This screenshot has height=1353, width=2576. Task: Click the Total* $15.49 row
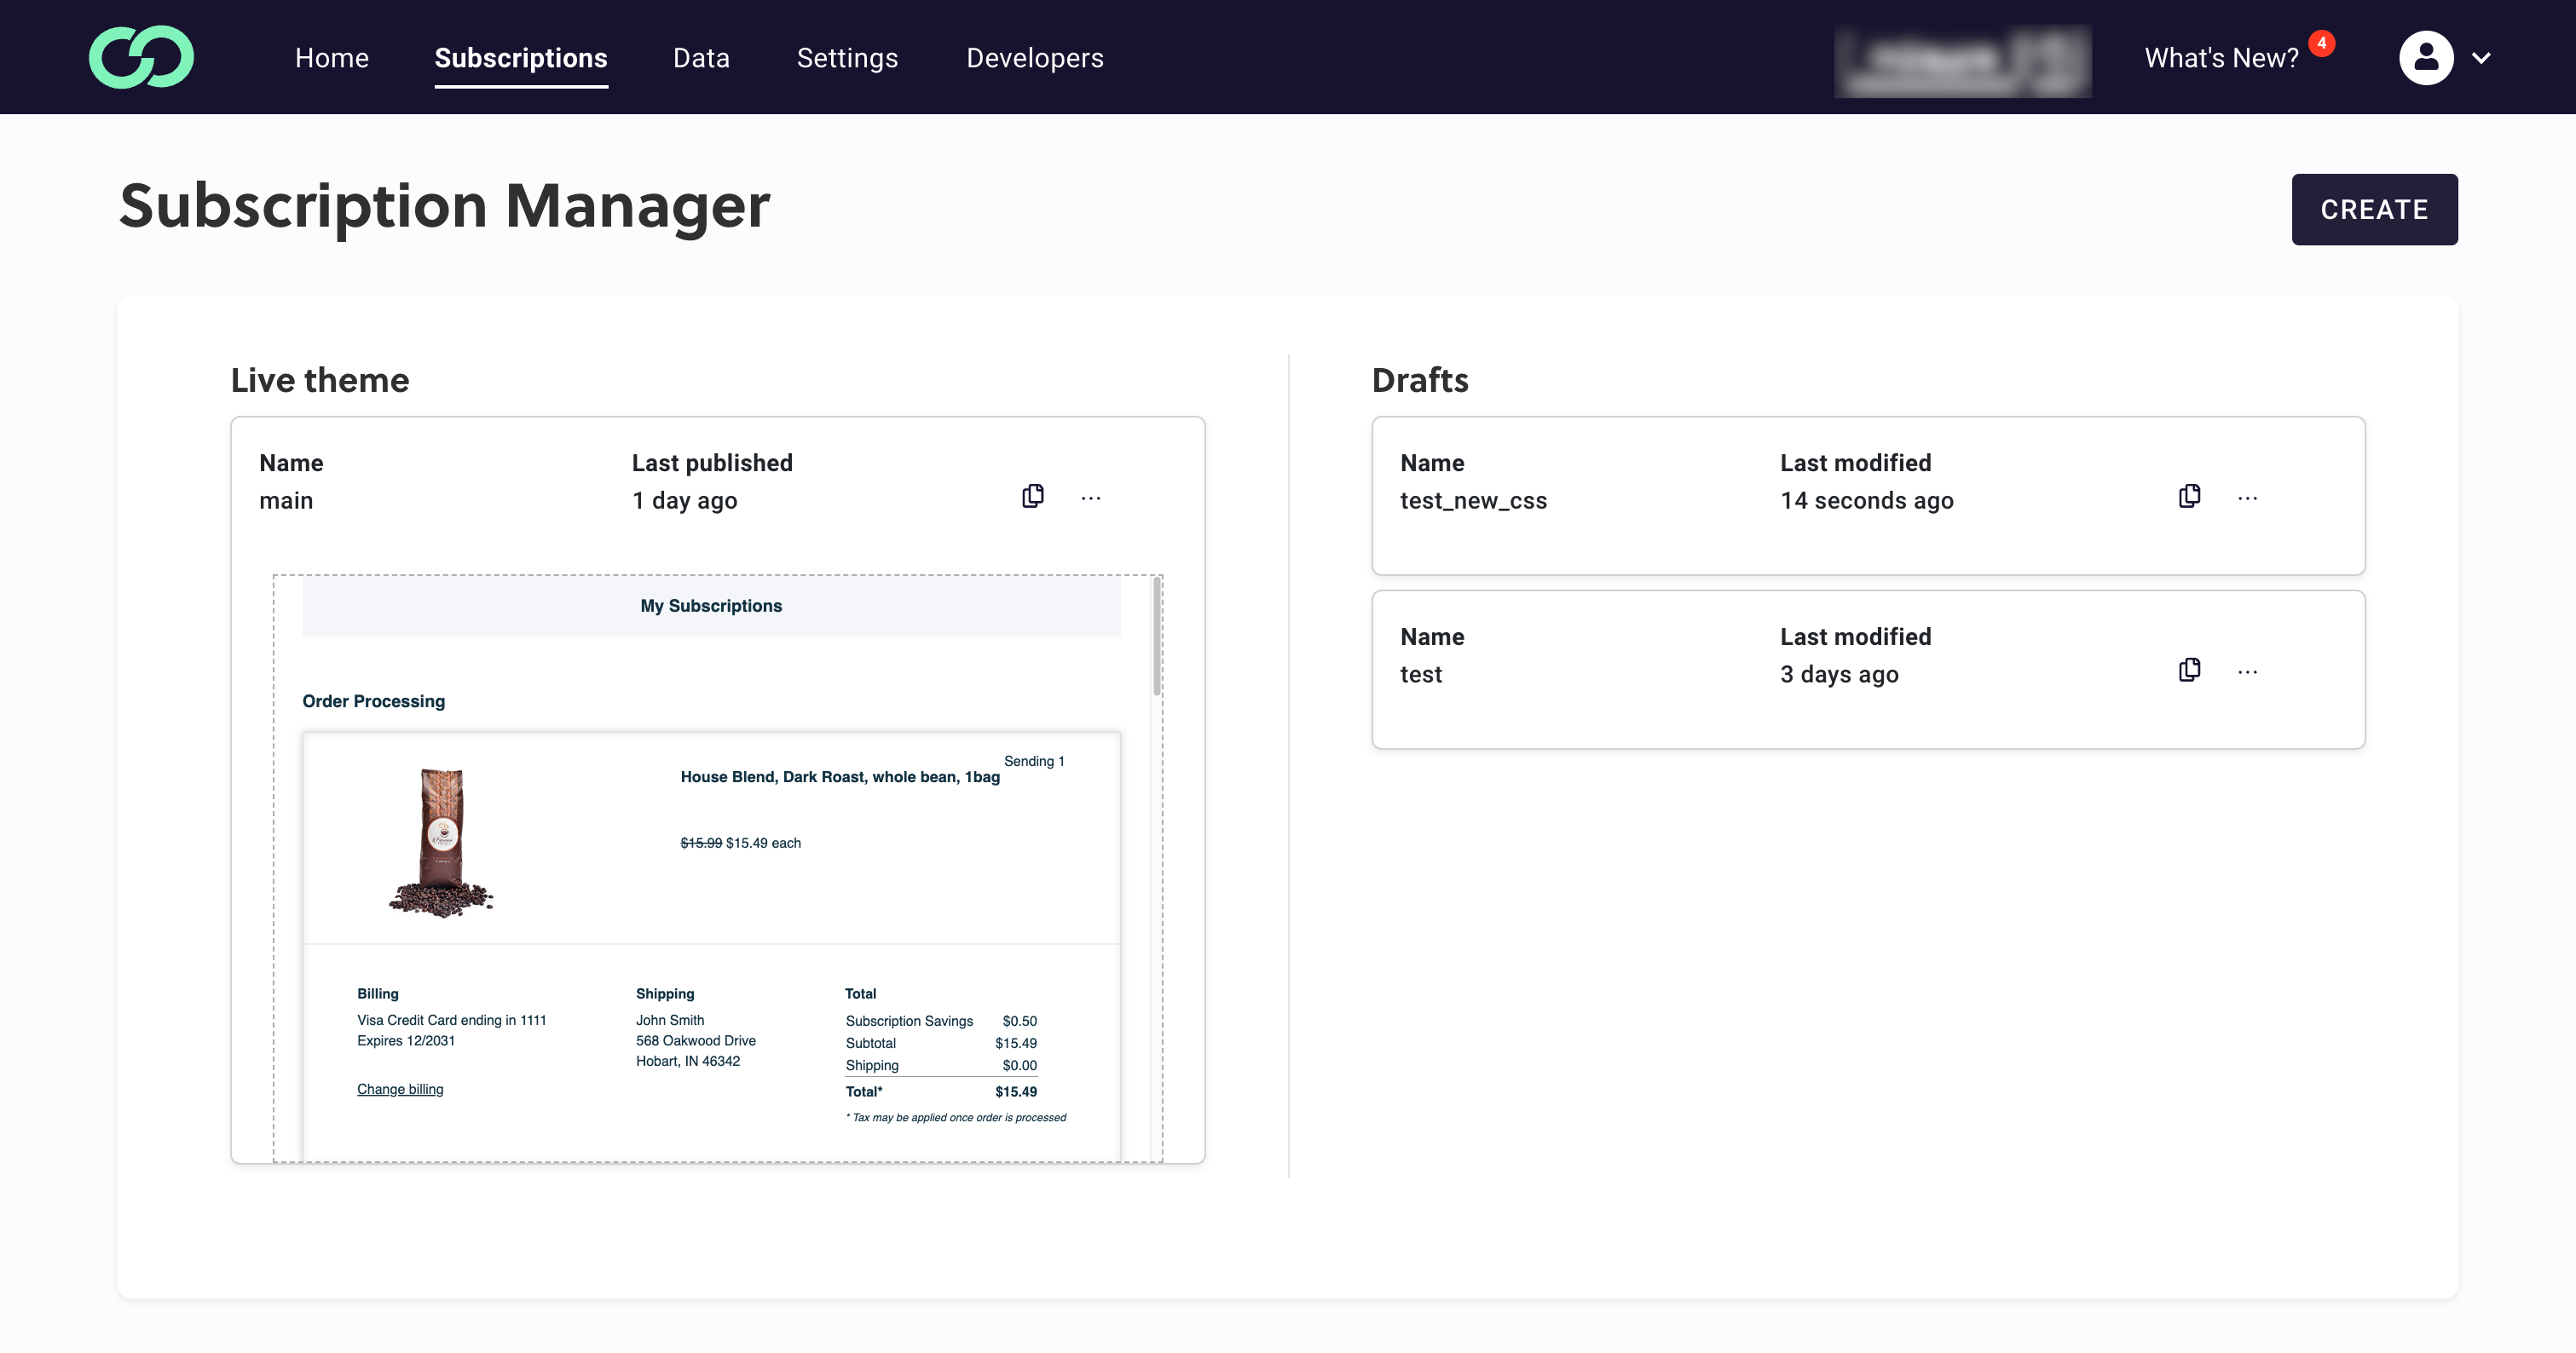pyautogui.click(x=941, y=1092)
